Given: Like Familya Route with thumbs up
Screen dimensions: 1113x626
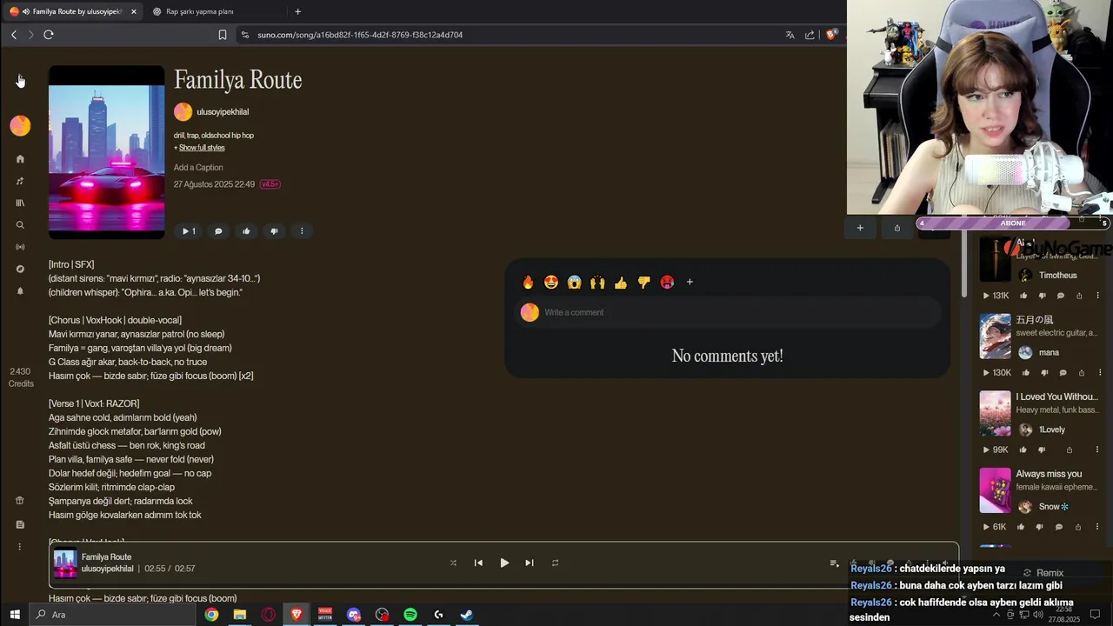Looking at the screenshot, I should (x=246, y=231).
